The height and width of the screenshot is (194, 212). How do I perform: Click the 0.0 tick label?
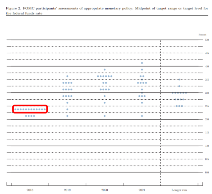(207, 172)
